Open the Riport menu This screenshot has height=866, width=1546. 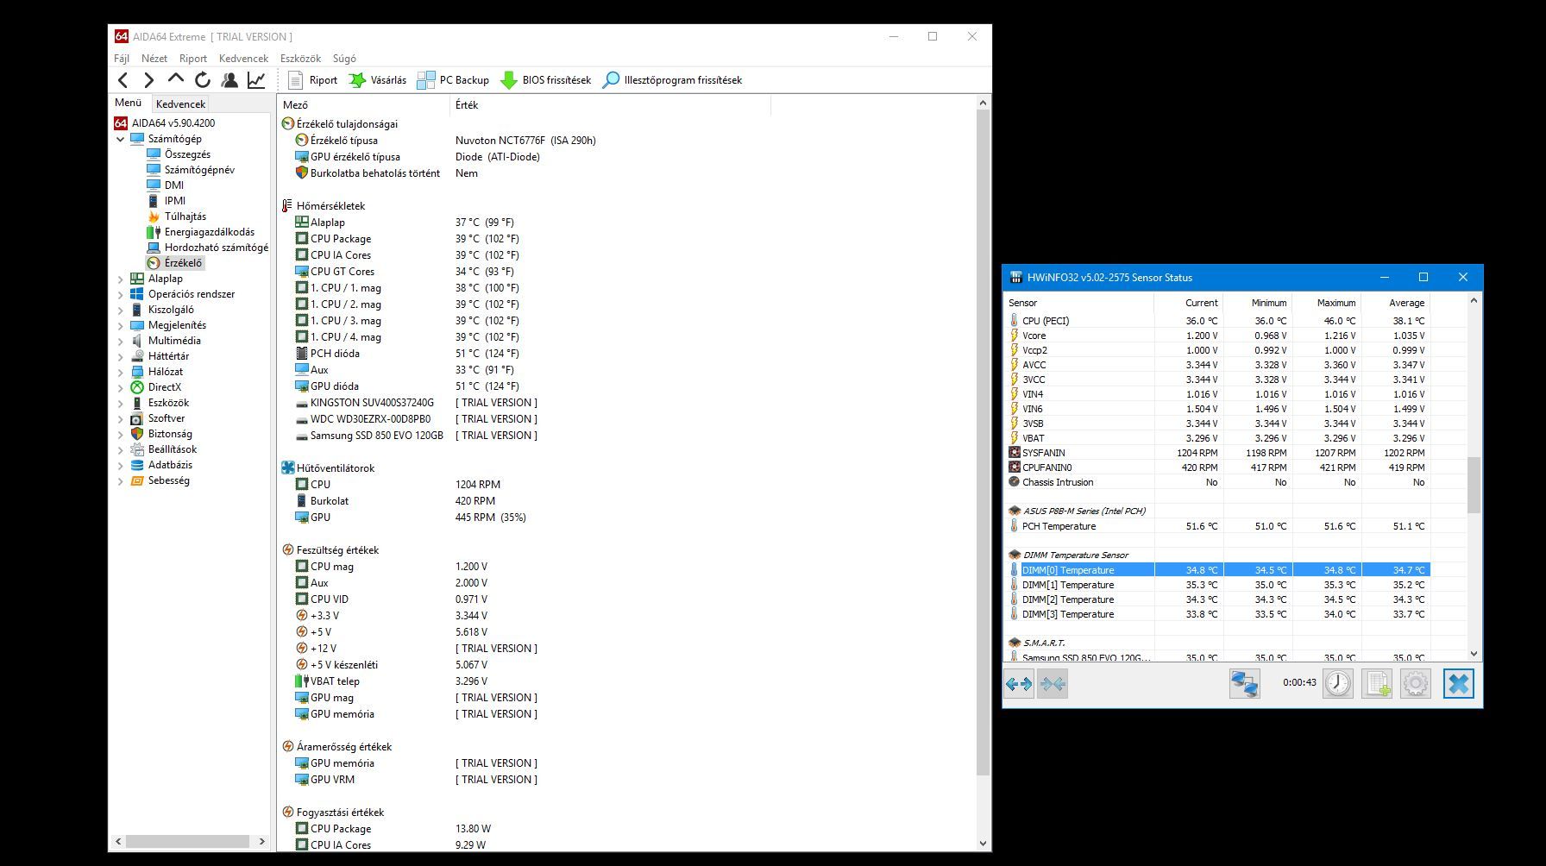tap(193, 59)
